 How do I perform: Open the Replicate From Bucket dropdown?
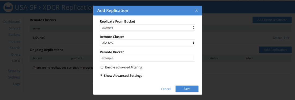coord(147,27)
